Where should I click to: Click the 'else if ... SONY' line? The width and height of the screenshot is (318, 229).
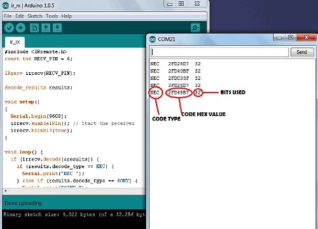77,181
